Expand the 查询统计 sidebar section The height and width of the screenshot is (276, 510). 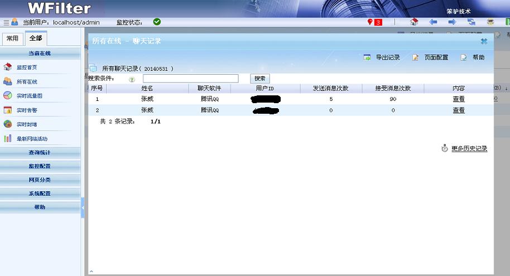[40, 152]
